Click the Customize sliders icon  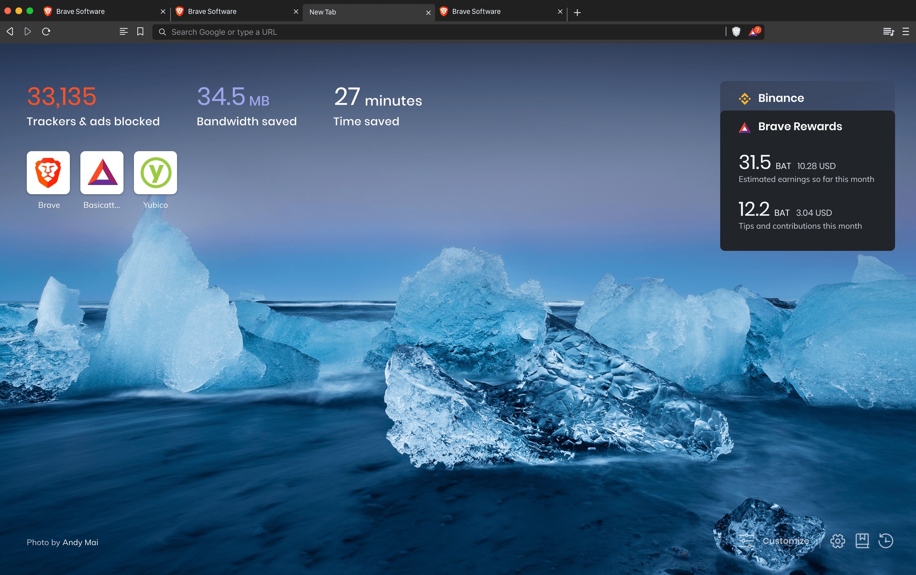click(x=746, y=541)
